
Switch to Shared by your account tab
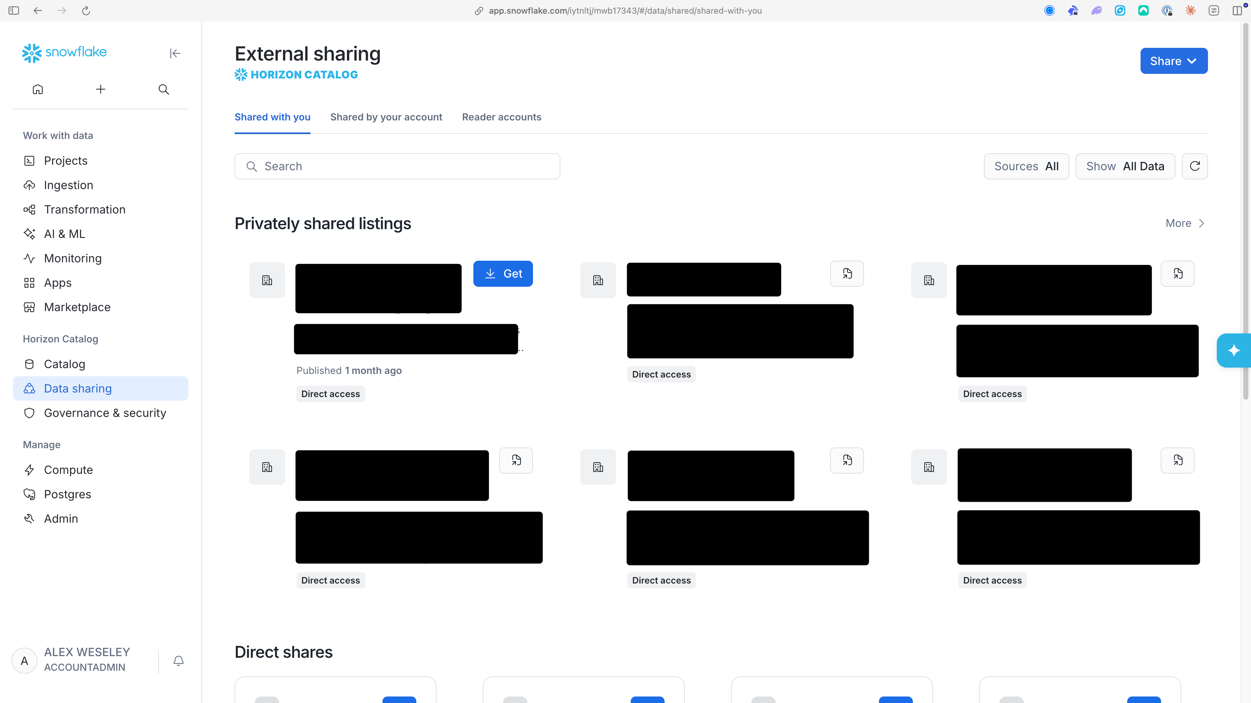(386, 117)
